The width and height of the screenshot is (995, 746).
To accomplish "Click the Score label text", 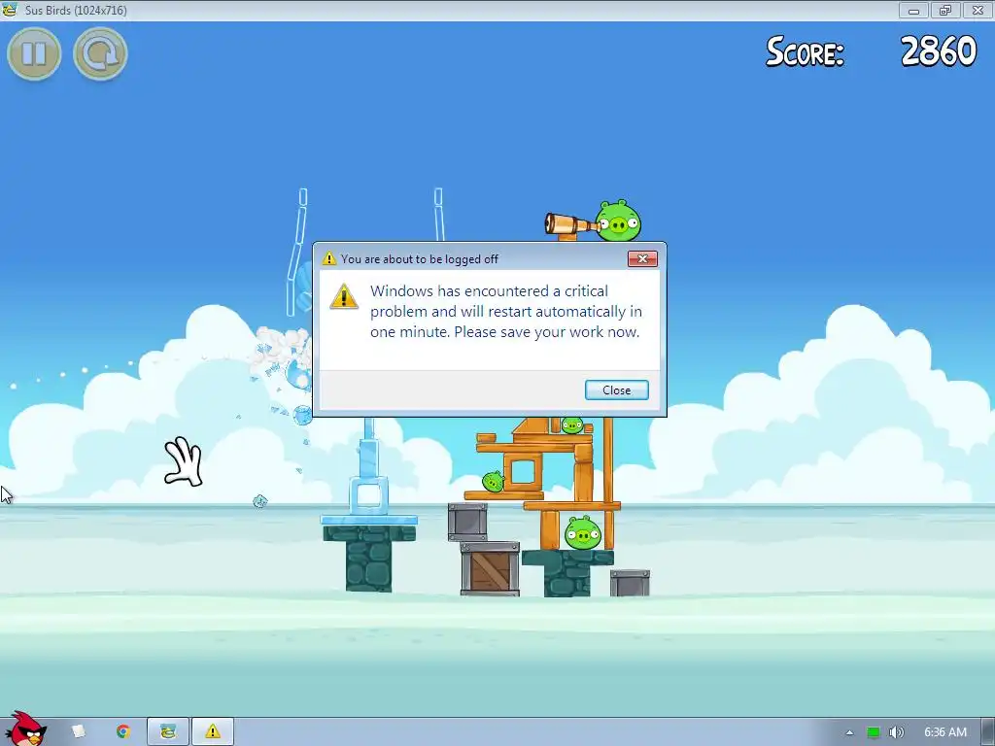I will click(805, 52).
